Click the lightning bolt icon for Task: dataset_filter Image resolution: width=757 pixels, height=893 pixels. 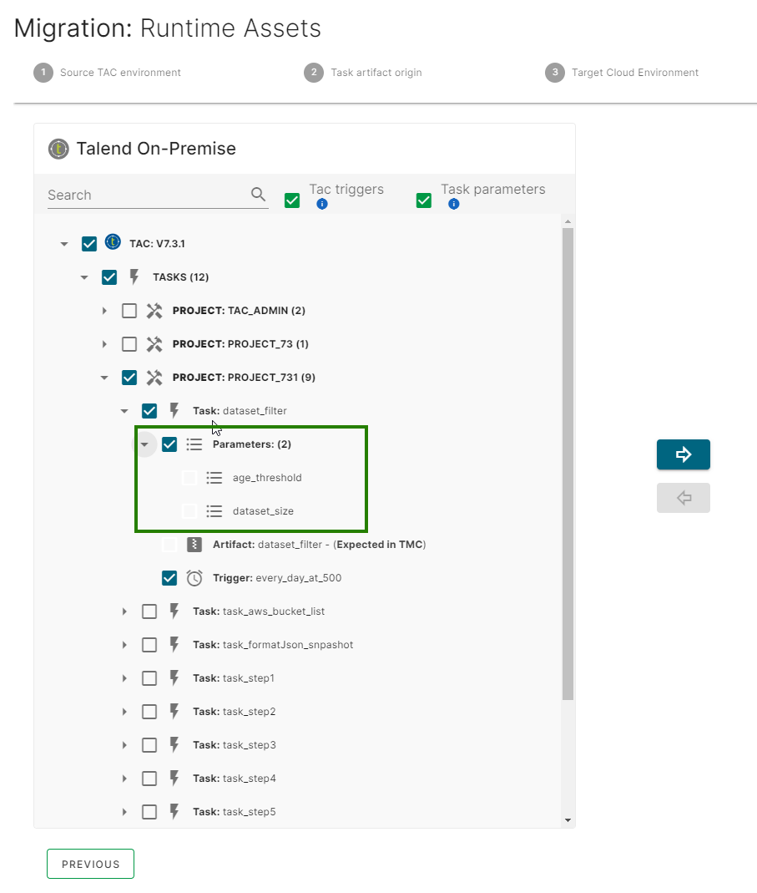(174, 410)
